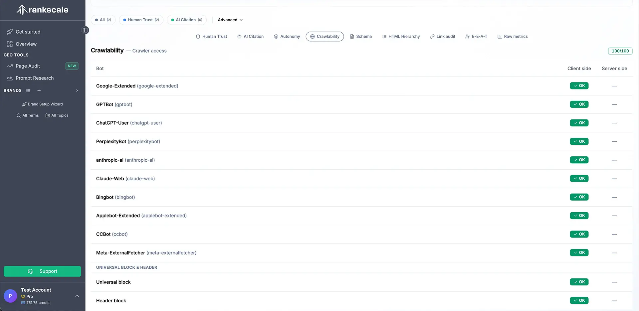Open the HTML Hierarchy tab
The image size is (639, 311).
(401, 36)
